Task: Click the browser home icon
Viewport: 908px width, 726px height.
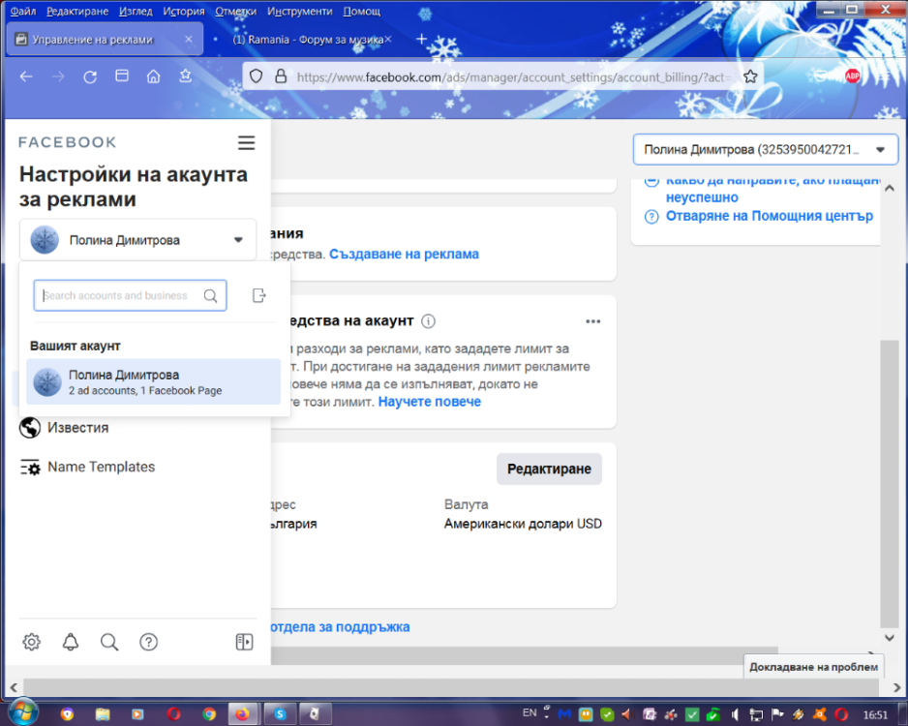Action: point(154,76)
